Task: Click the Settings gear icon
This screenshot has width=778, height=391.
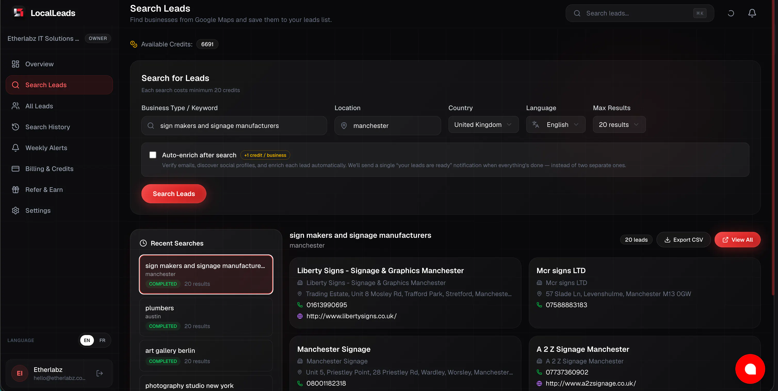Action: (15, 210)
